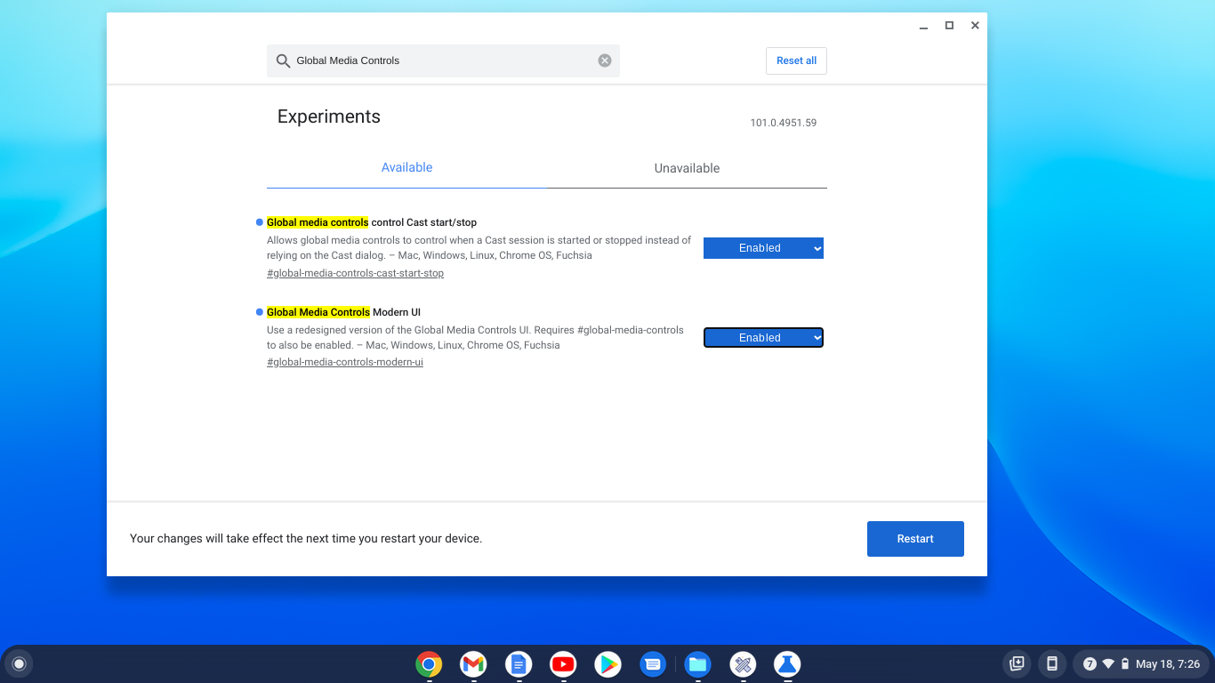Viewport: 1215px width, 683px height.
Task: Click the flask Experiments icon on shelf
Action: point(787,663)
